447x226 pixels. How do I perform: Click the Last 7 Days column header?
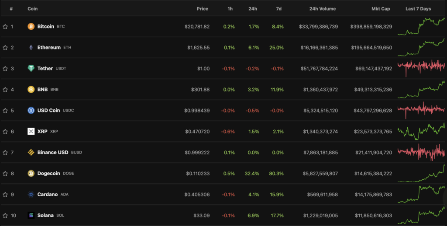pos(418,9)
